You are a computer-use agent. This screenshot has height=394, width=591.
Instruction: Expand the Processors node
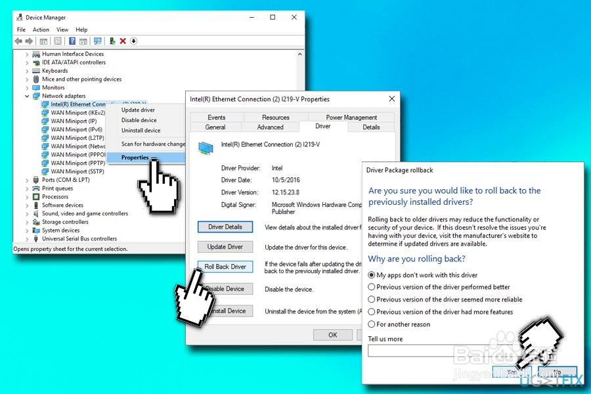pos(27,197)
